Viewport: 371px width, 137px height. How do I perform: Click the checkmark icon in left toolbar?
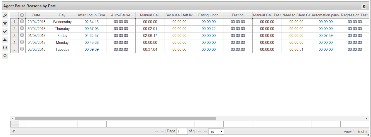pyautogui.click(x=5, y=32)
